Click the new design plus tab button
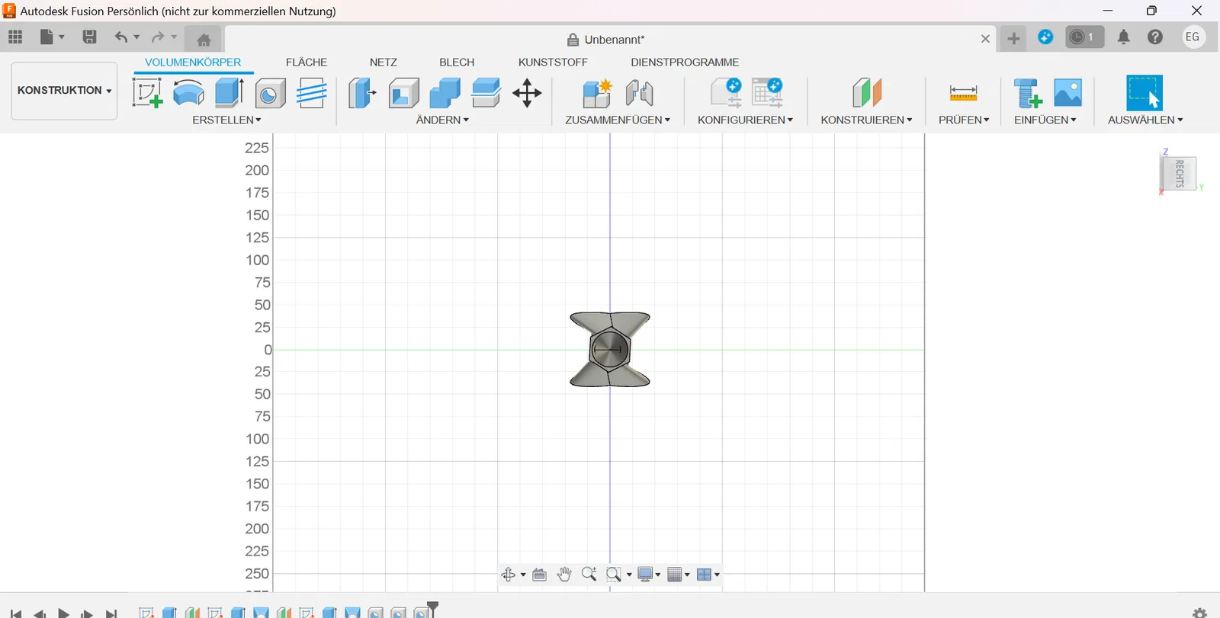 click(x=1013, y=38)
